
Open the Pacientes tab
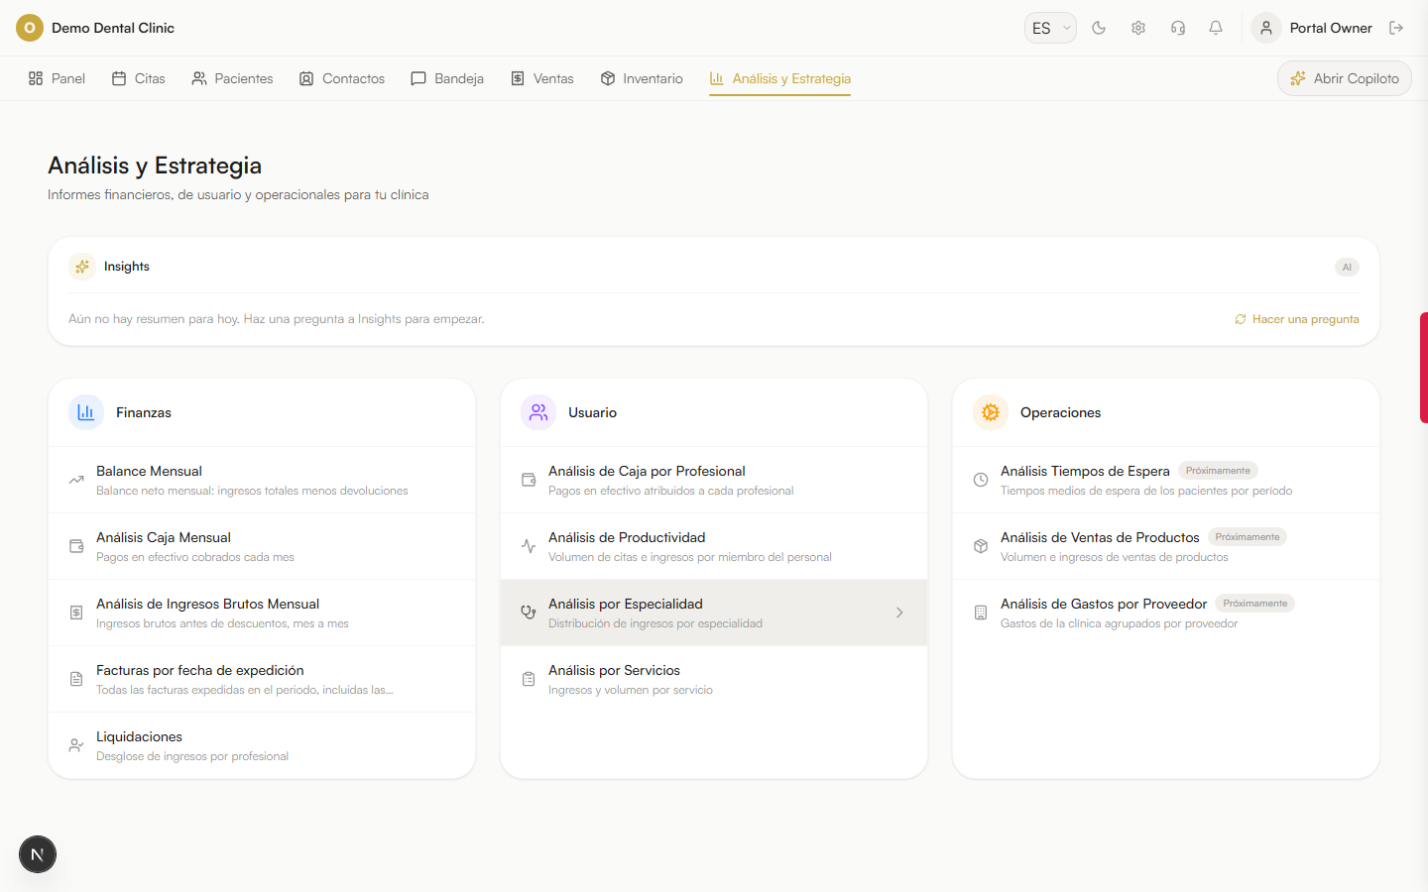tap(232, 78)
